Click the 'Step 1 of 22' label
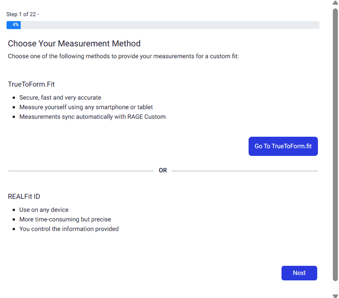 [x=22, y=14]
